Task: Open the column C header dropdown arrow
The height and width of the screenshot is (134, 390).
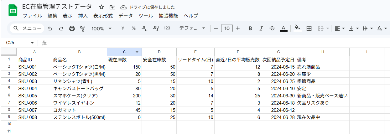Action: pyautogui.click(x=137, y=52)
